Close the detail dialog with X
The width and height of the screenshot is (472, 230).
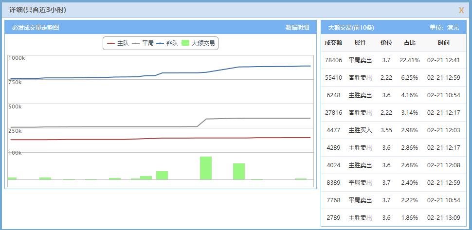pos(461,10)
